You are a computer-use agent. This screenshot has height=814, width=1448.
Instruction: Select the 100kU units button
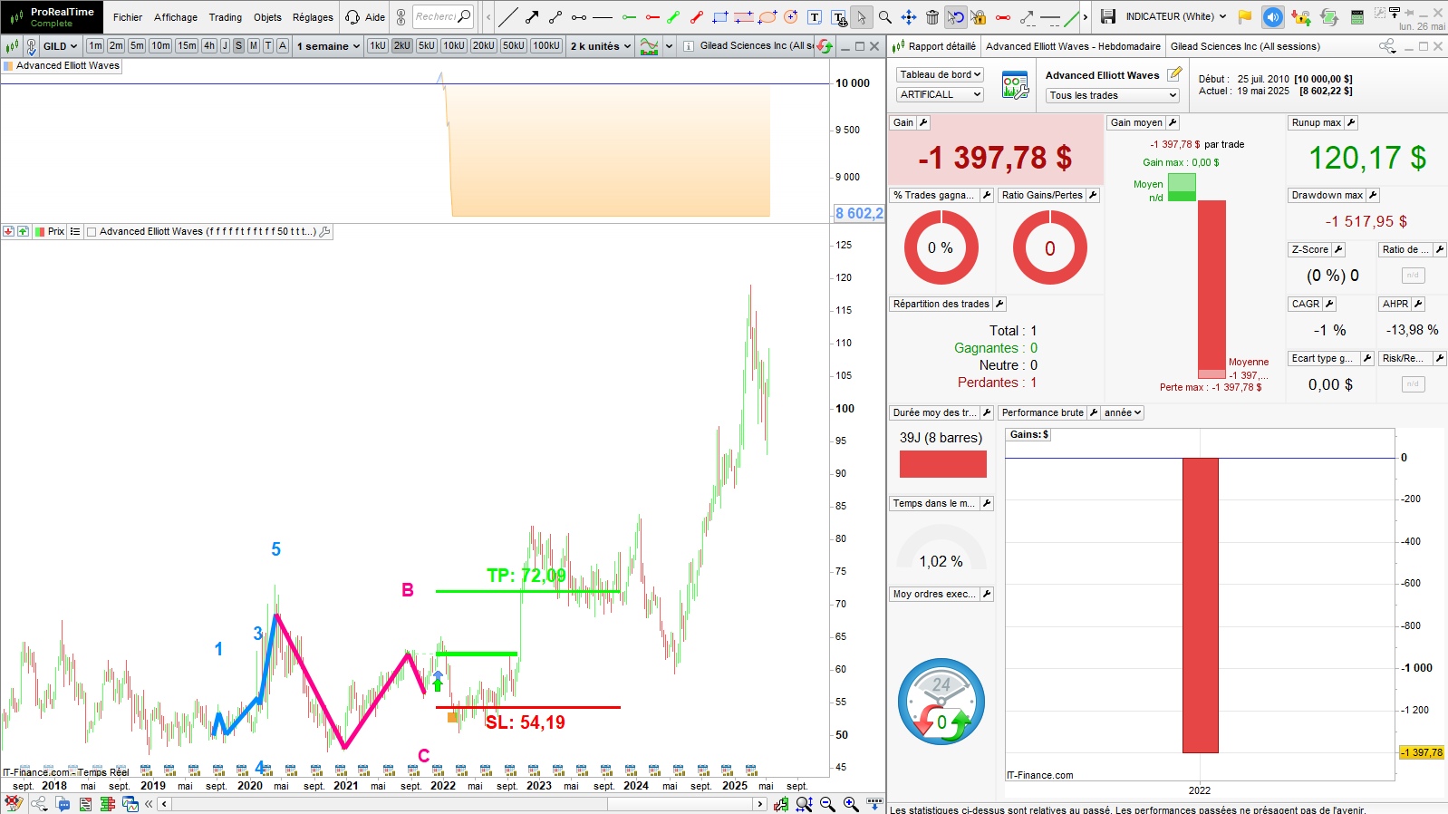(546, 45)
